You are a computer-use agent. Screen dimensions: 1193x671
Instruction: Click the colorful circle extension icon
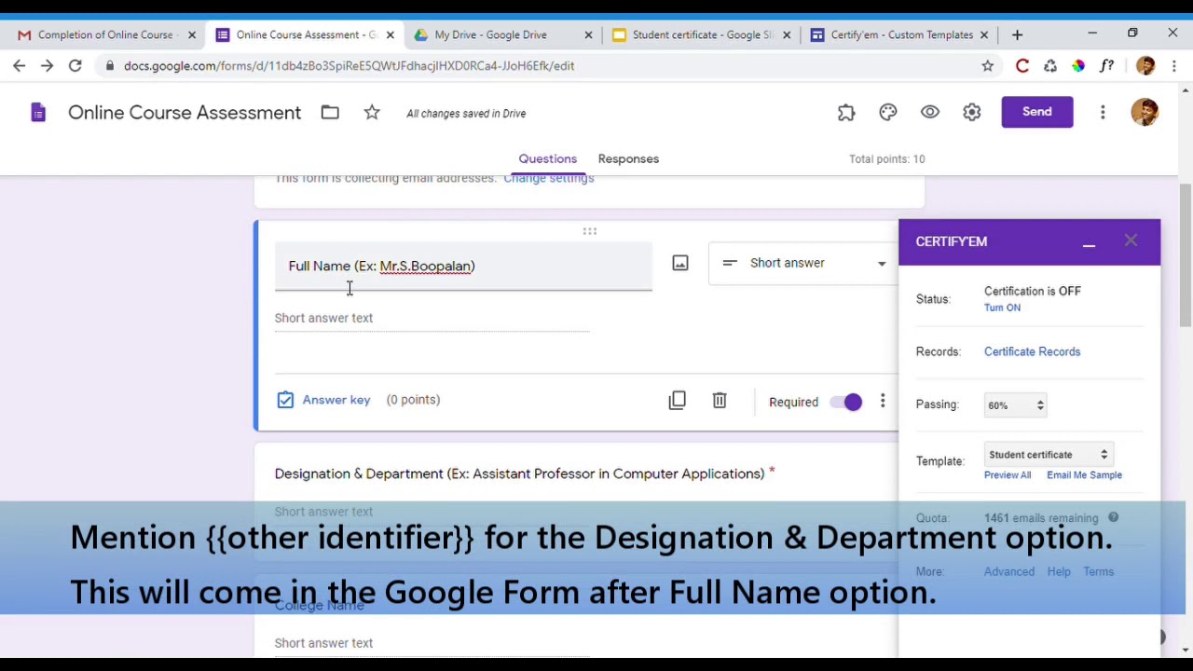[x=1078, y=66]
